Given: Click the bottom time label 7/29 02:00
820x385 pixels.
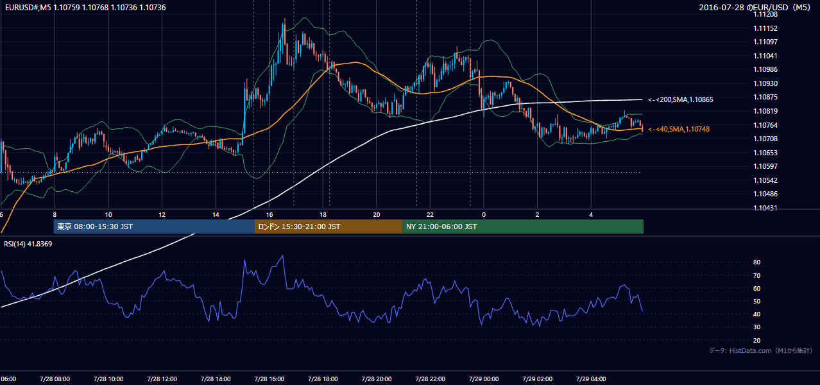Looking at the screenshot, I should [x=537, y=379].
